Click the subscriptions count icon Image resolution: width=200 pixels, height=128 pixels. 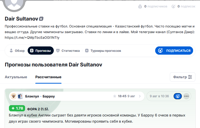173,6
